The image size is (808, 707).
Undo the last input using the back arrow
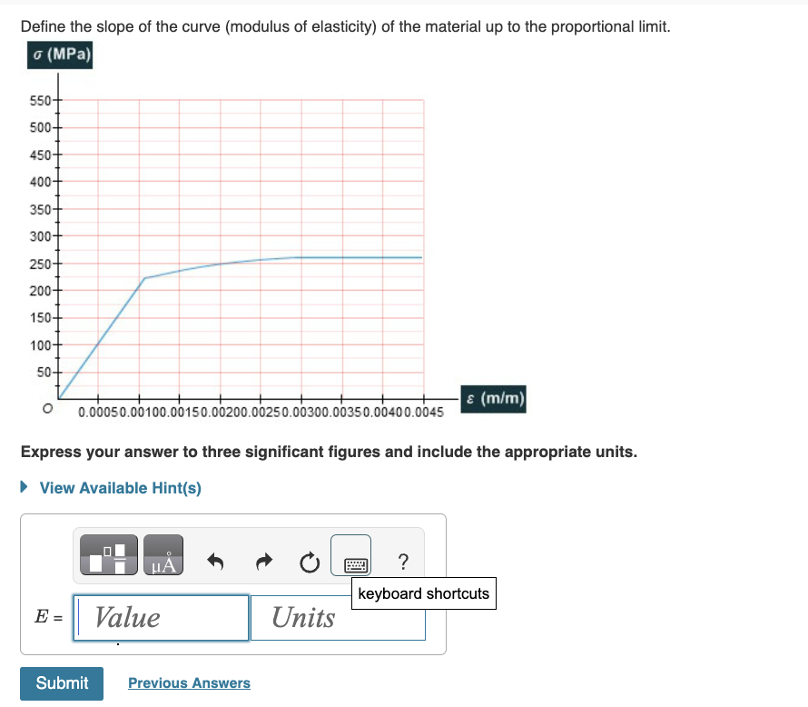[216, 560]
